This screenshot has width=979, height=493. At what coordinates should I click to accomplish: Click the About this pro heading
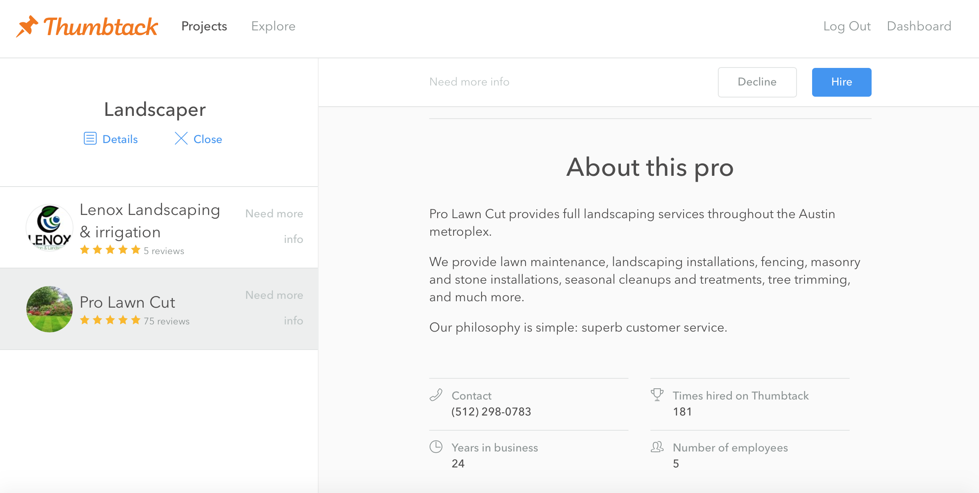coord(650,167)
